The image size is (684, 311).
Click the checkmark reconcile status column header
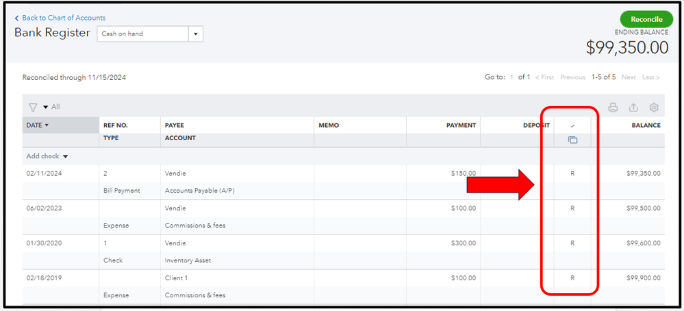[572, 126]
